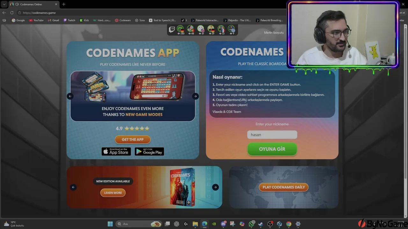408x229 pixels.
Task: Open Get it on Google Play badge
Action: (149, 151)
